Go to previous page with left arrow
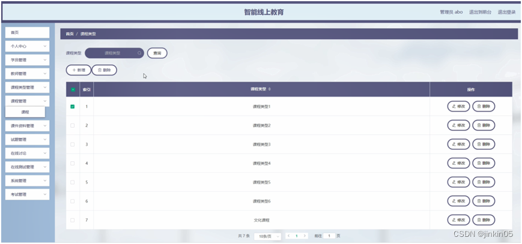Image resolution: width=522 pixels, height=244 pixels. (288, 236)
